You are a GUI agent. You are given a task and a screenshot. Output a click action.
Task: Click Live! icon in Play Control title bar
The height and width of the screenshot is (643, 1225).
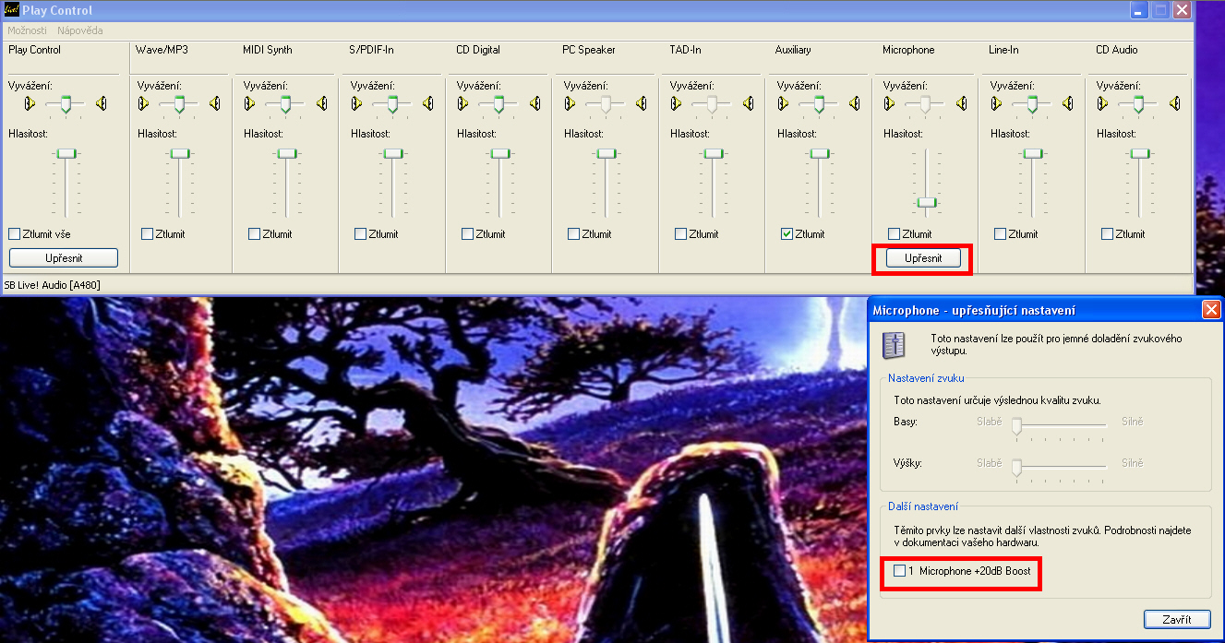11,10
